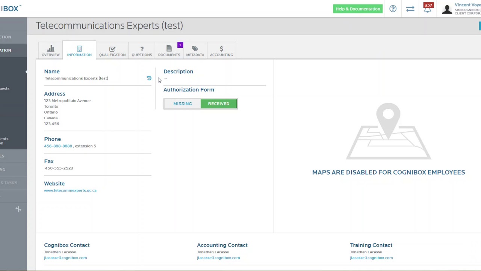Click the question mark help icon
This screenshot has height=271, width=481.
click(393, 9)
